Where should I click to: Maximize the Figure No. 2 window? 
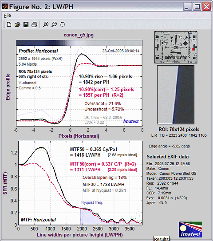point(197,7)
